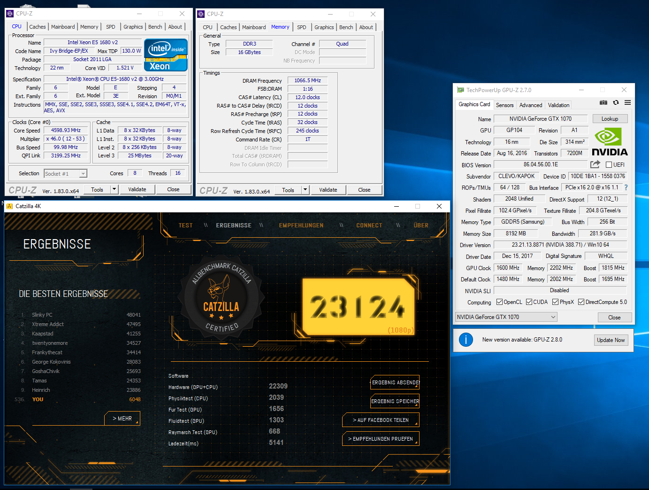Click the GPU-Z refresh icon
This screenshot has height=490, width=649.
pyautogui.click(x=616, y=102)
